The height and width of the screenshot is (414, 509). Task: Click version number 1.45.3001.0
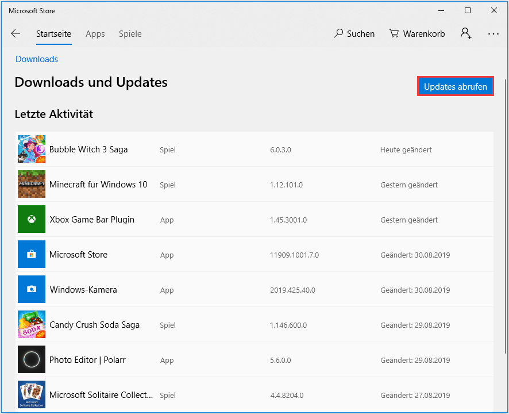pyautogui.click(x=288, y=220)
